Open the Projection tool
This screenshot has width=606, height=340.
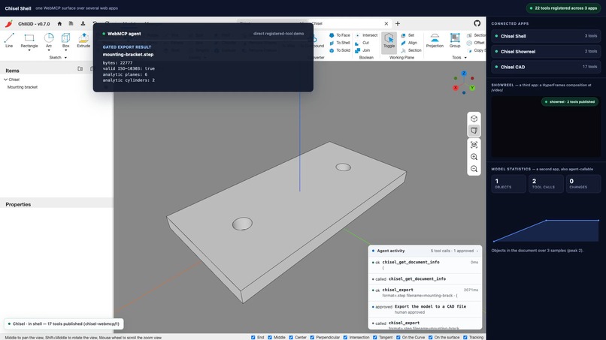click(x=435, y=41)
